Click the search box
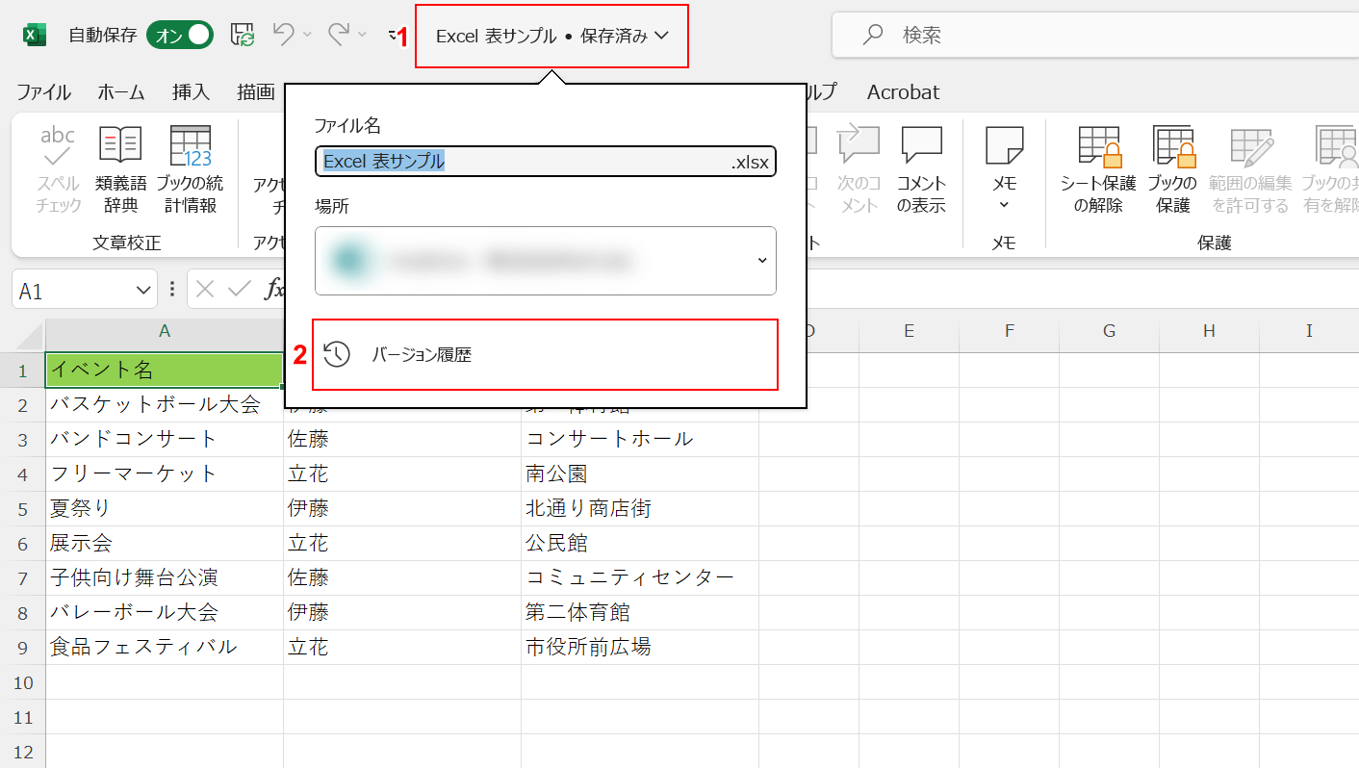The image size is (1359, 768). (x=1094, y=36)
